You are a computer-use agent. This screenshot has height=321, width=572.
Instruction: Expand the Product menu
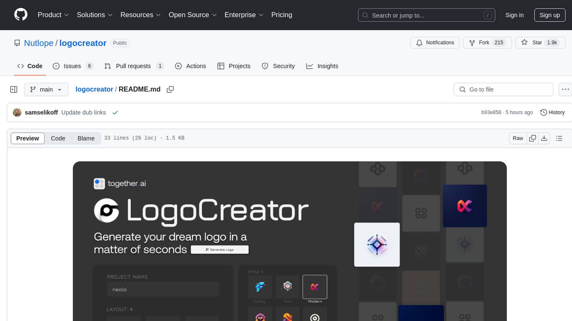click(53, 15)
